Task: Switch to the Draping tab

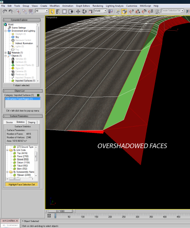Action: pos(32,122)
